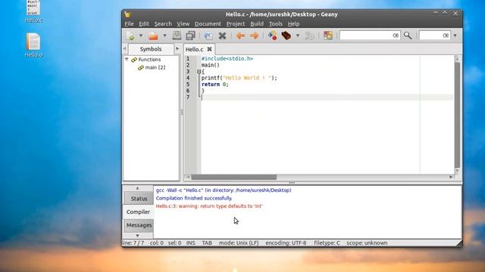Clear the goto line field
The width and height of the screenshot is (485, 272).
click(x=446, y=36)
